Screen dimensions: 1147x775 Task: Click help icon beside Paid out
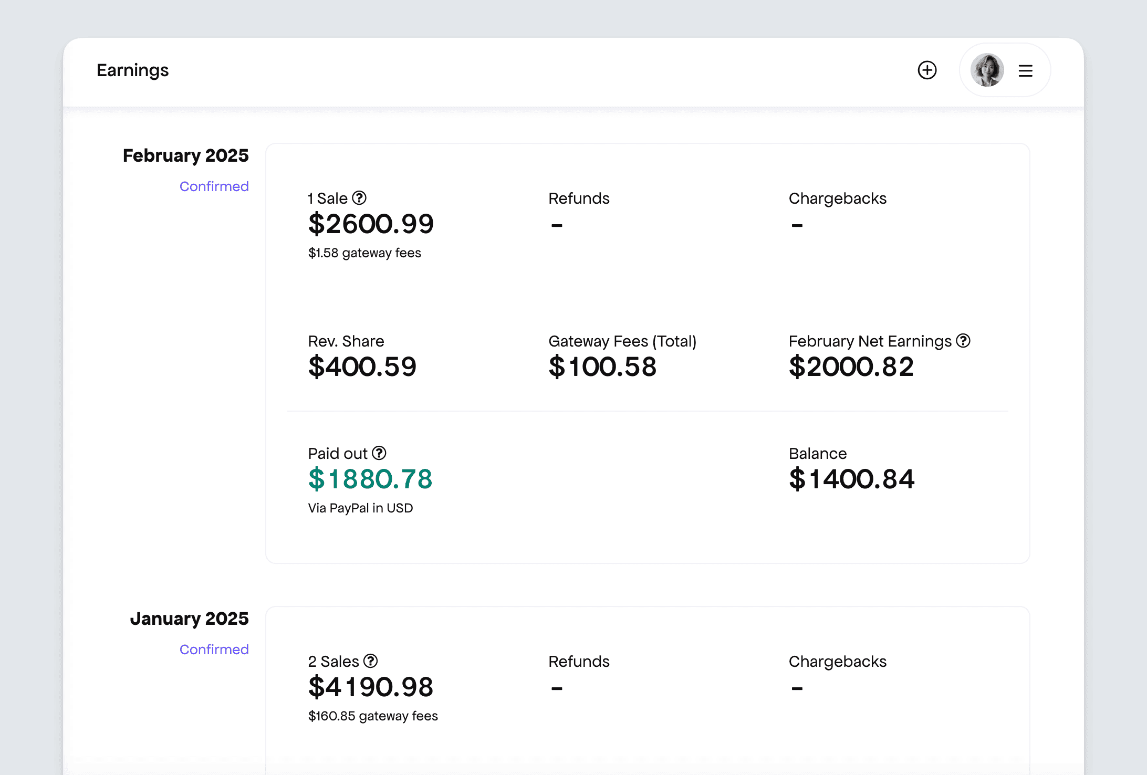tap(379, 453)
